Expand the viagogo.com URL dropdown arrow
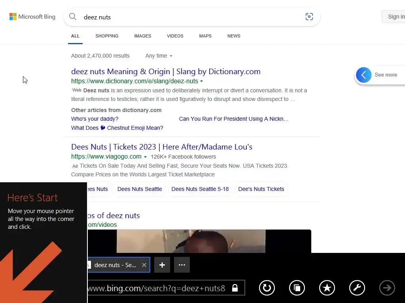The image size is (405, 303). 146,157
